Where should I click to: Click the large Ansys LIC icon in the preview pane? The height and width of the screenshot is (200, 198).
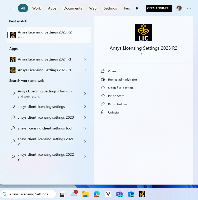(x=143, y=32)
